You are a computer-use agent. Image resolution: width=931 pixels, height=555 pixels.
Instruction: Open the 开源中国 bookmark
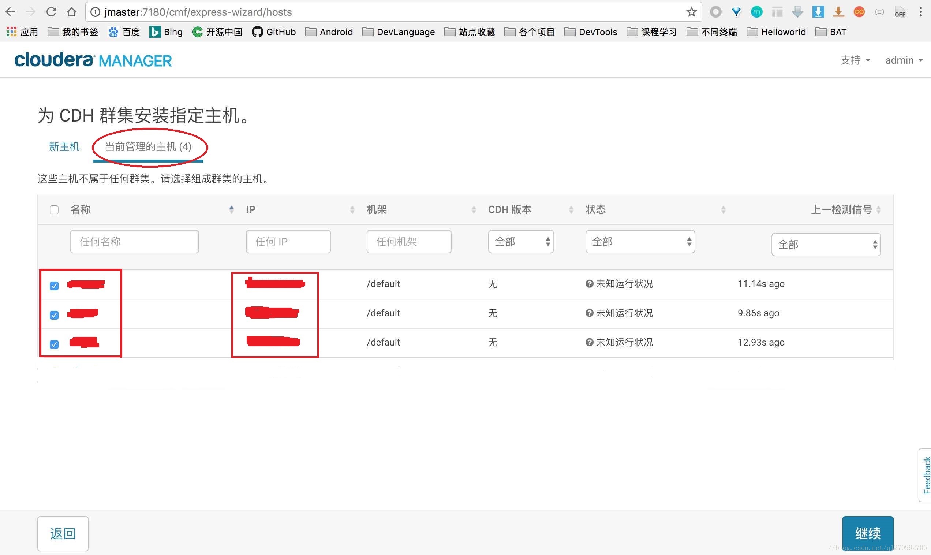pos(217,32)
